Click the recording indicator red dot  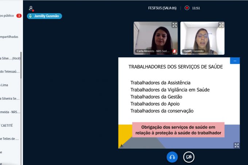tap(187, 8)
